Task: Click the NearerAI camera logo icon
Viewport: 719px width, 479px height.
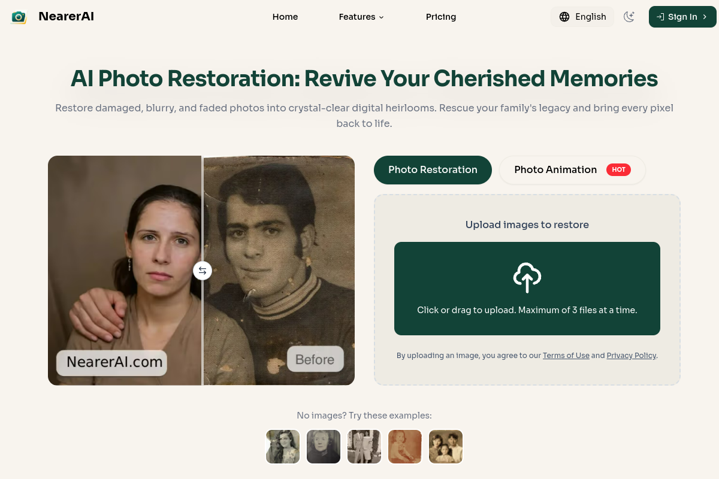Action: tap(19, 17)
